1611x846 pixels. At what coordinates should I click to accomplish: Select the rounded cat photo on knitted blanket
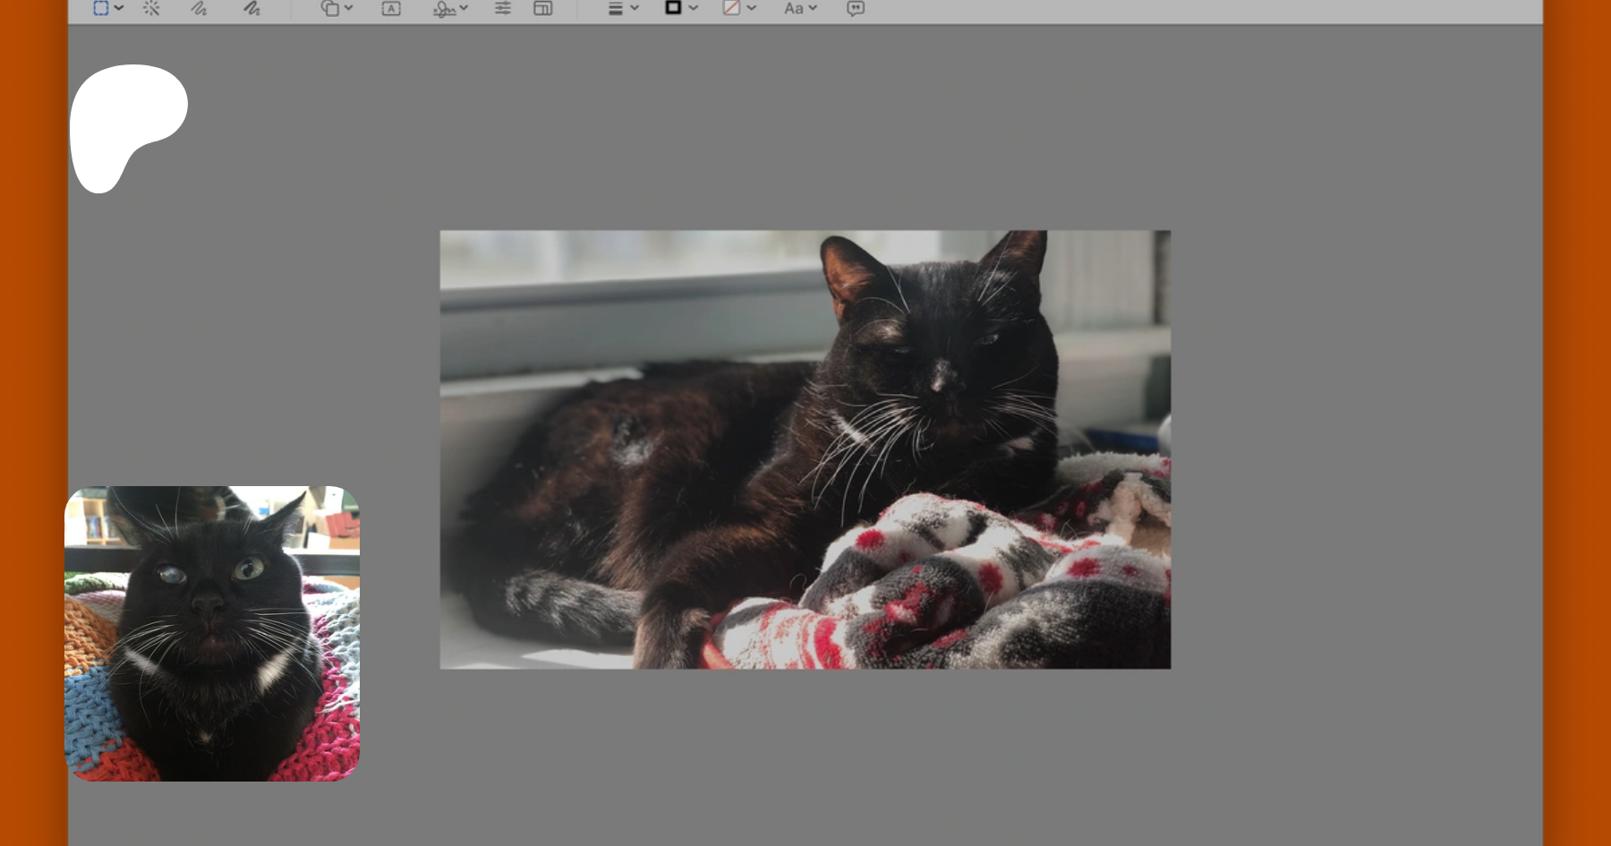point(212,633)
